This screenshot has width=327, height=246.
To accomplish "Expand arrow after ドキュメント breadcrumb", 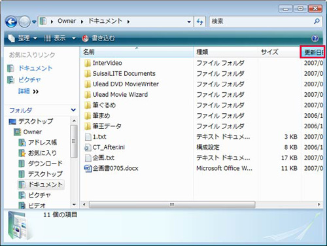I will coord(128,22).
